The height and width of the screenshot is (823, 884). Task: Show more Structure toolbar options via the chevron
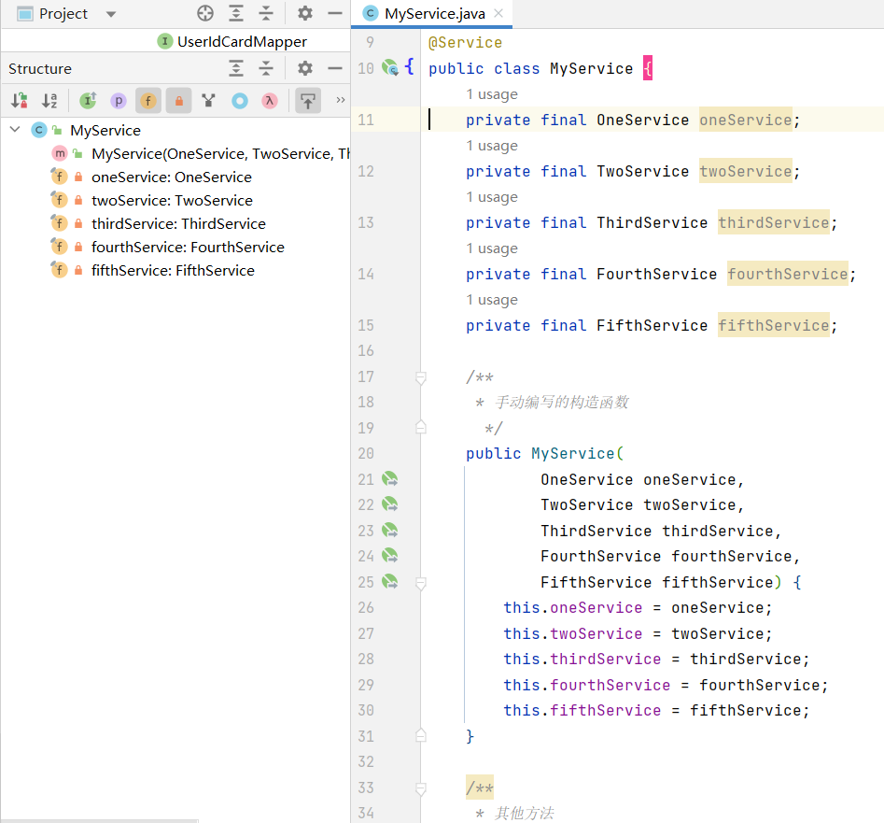click(x=340, y=100)
